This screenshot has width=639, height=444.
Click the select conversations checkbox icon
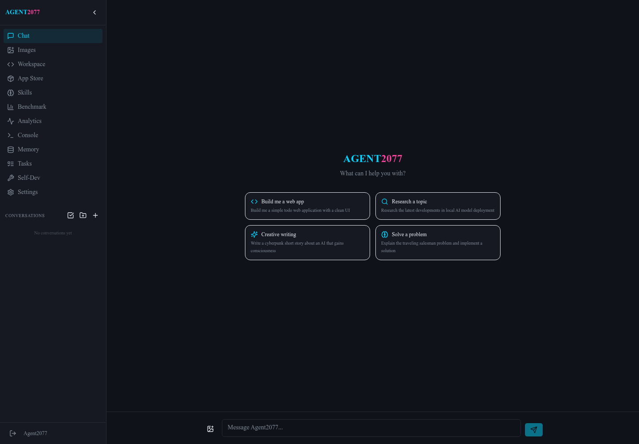click(x=71, y=215)
